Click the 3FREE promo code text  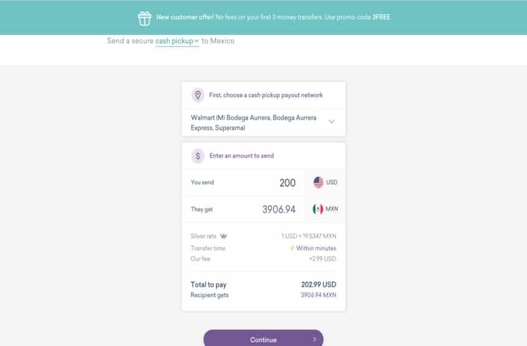[381, 17]
